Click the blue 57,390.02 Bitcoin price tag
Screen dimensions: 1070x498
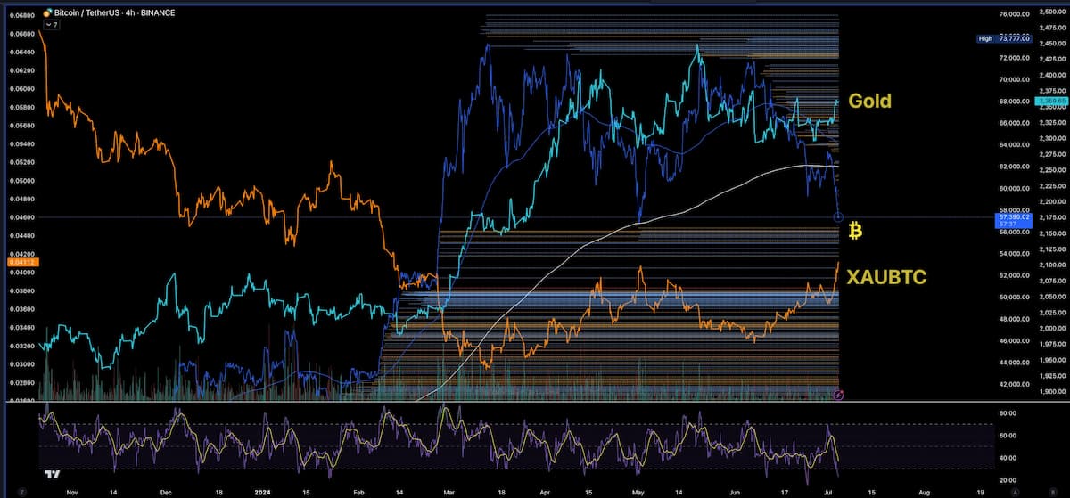click(x=1014, y=219)
